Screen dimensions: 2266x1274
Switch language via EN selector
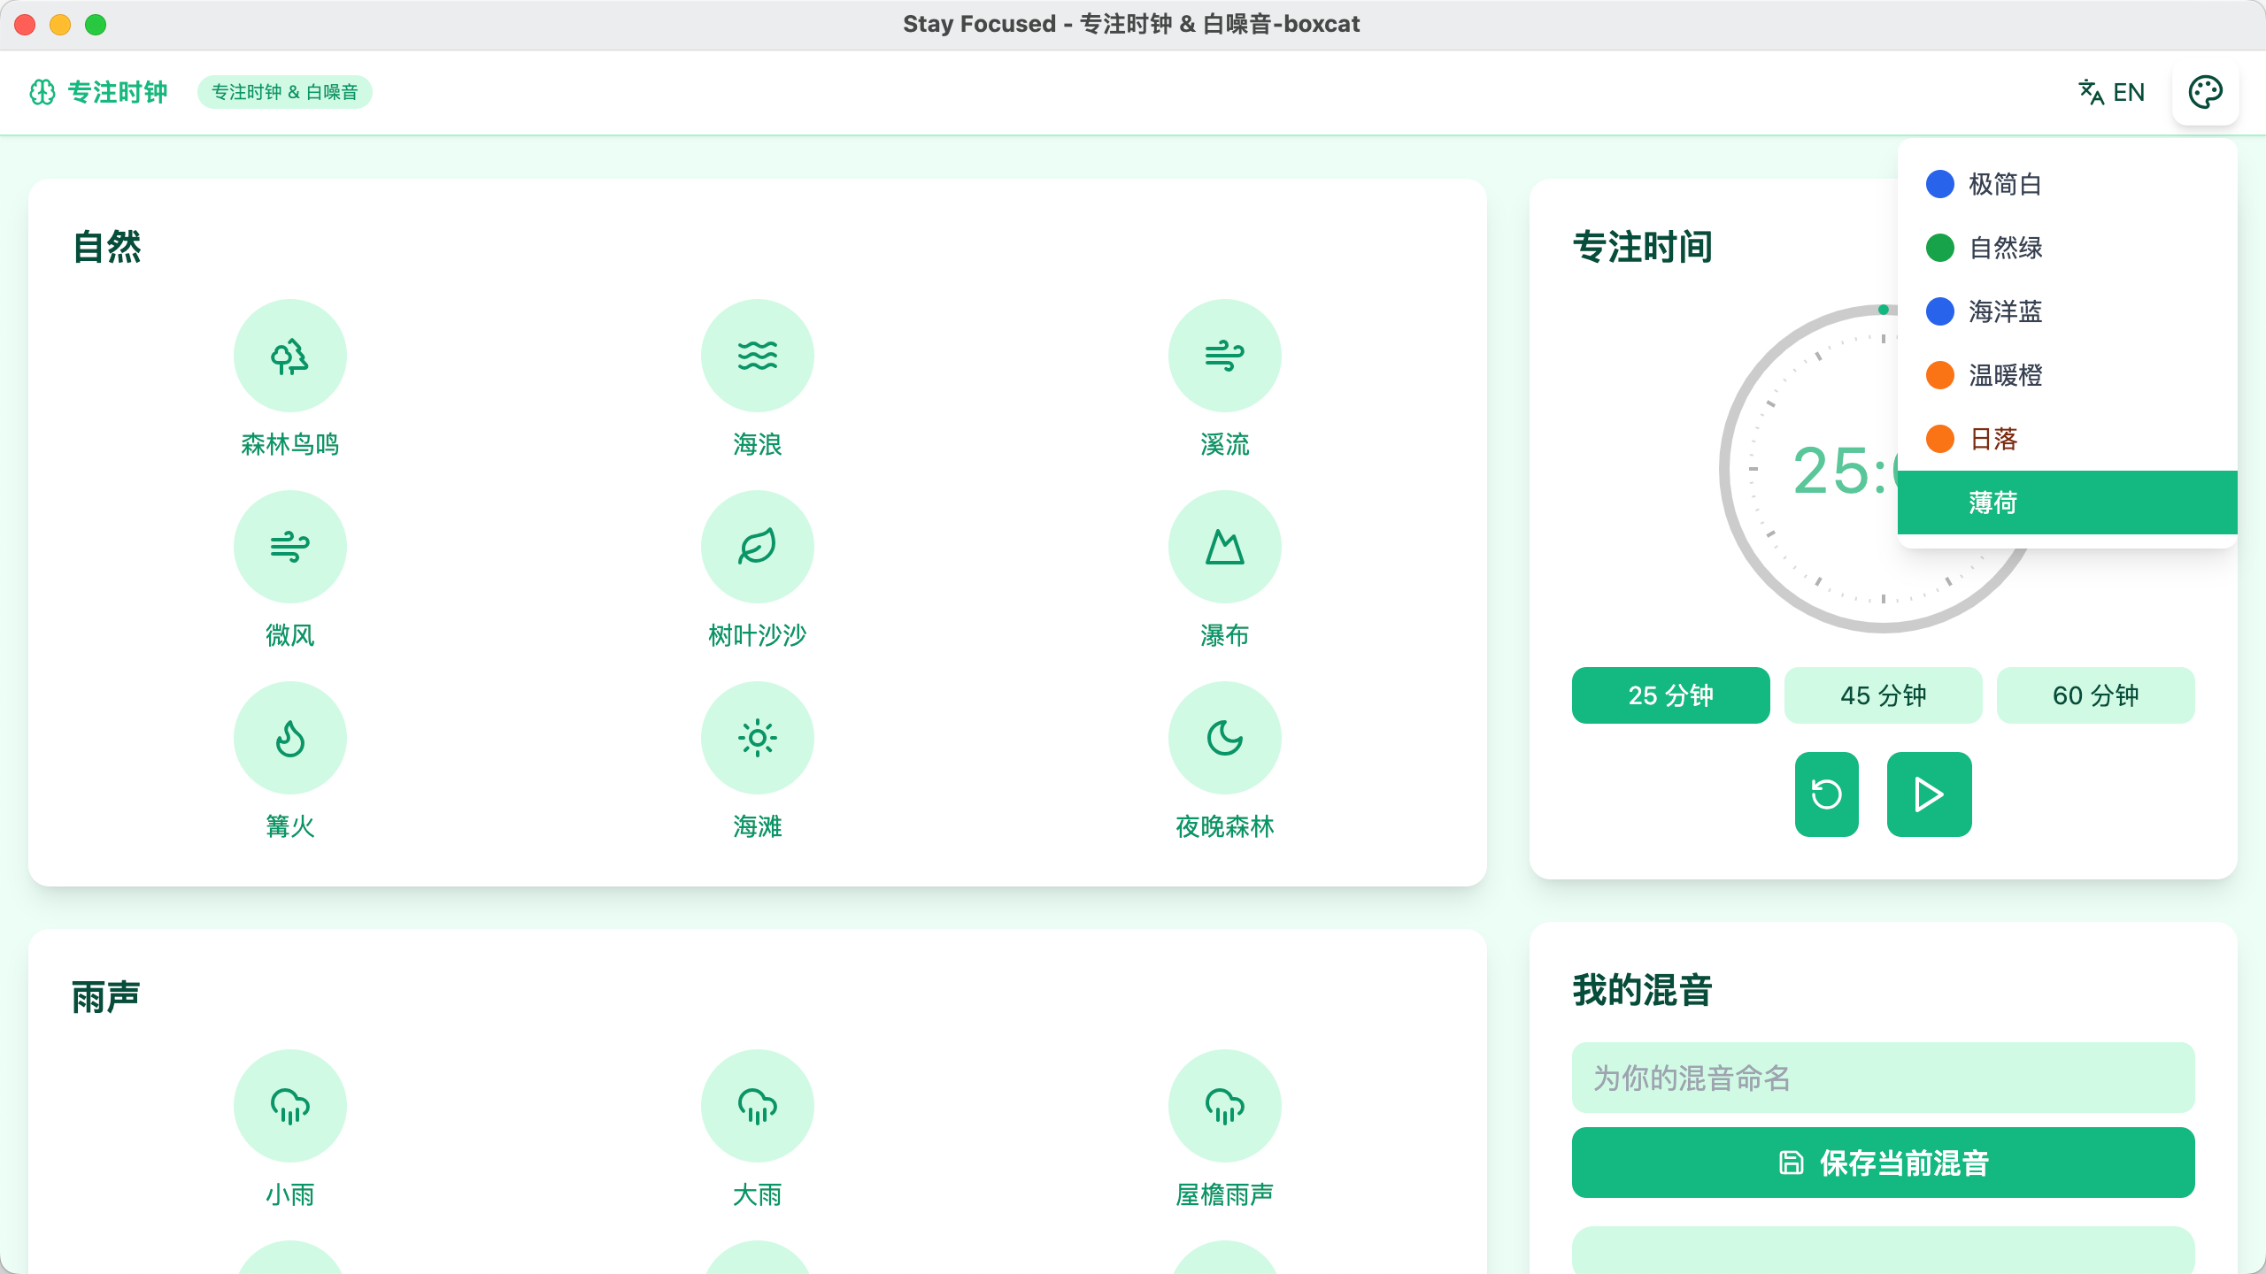tap(2111, 92)
